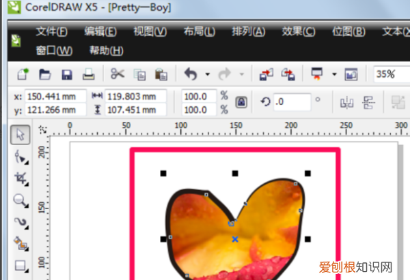Save the document with the floppy icon

pos(67,74)
